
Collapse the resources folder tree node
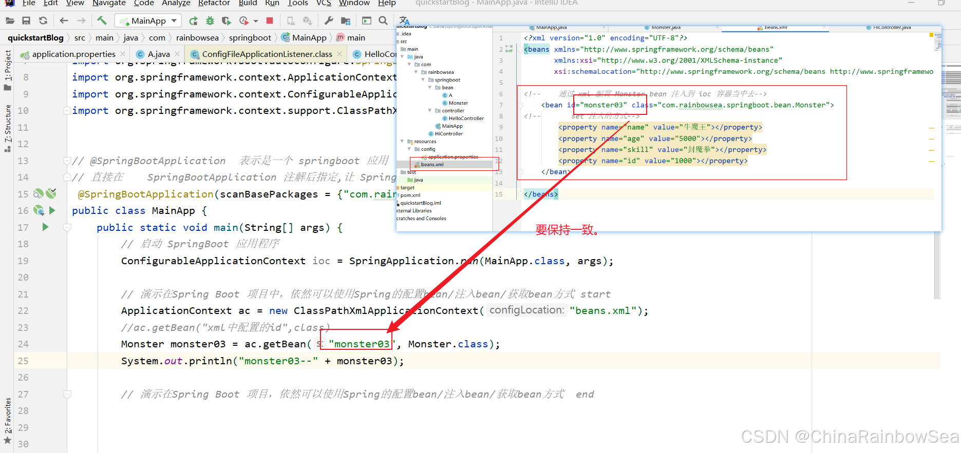[x=402, y=142]
